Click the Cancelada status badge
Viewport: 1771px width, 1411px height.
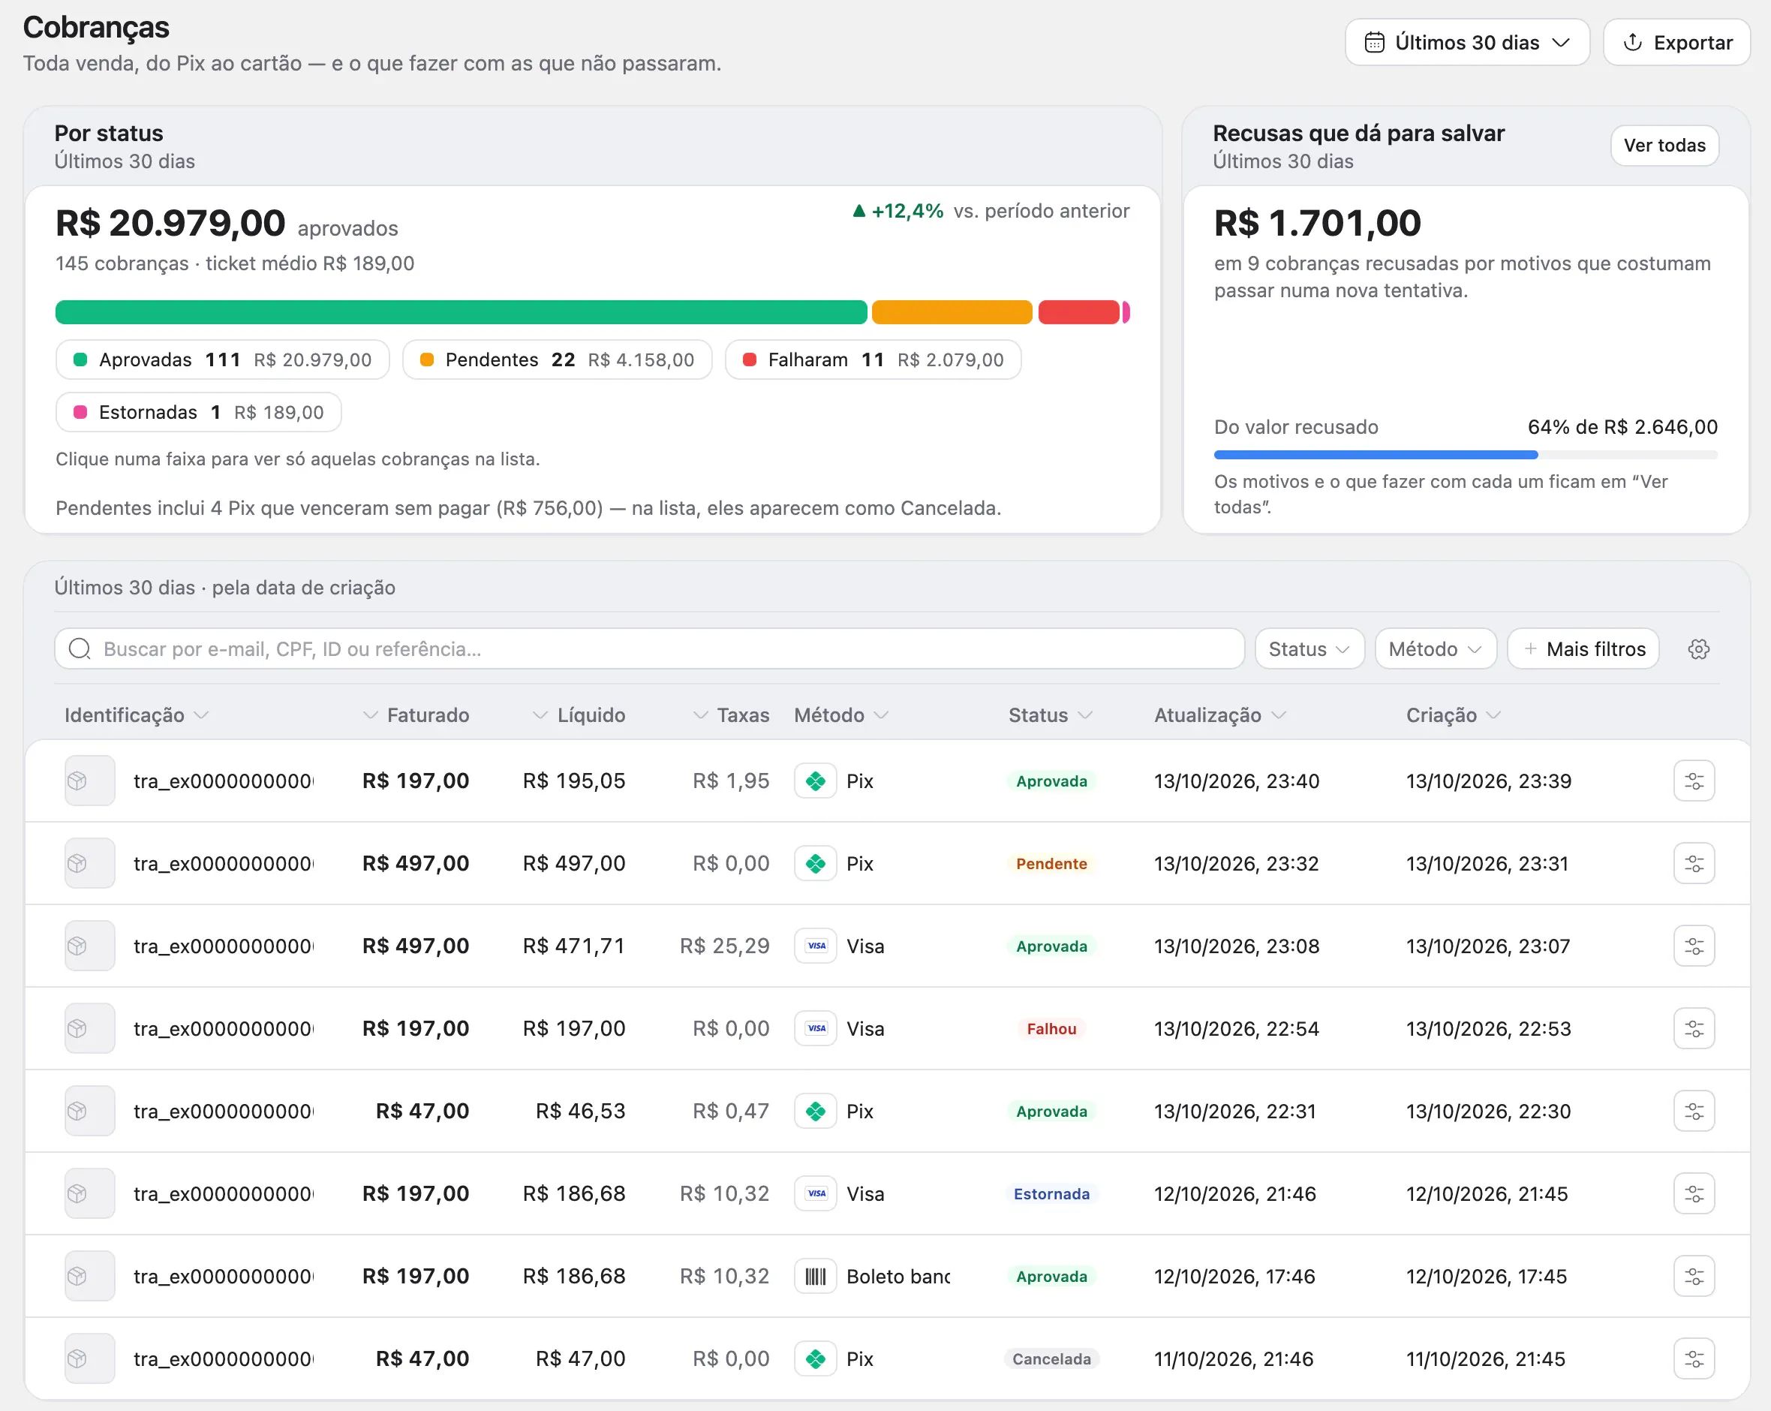[x=1051, y=1359]
